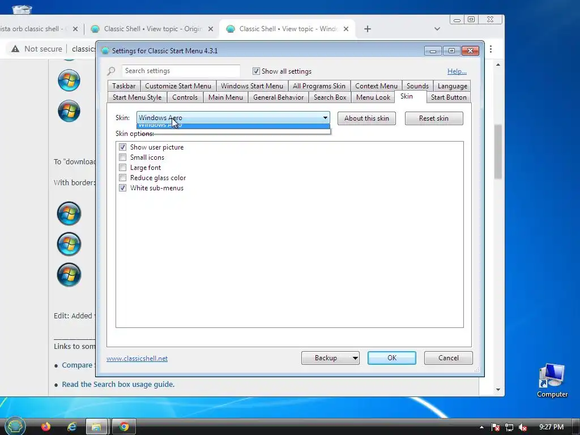Launch Internet Explorer from the taskbar
Image resolution: width=580 pixels, height=435 pixels.
coord(71,427)
